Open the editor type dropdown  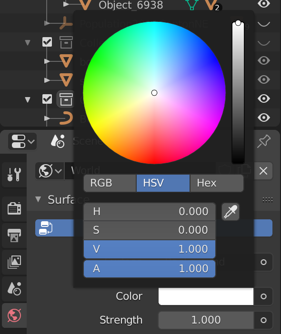point(22,141)
